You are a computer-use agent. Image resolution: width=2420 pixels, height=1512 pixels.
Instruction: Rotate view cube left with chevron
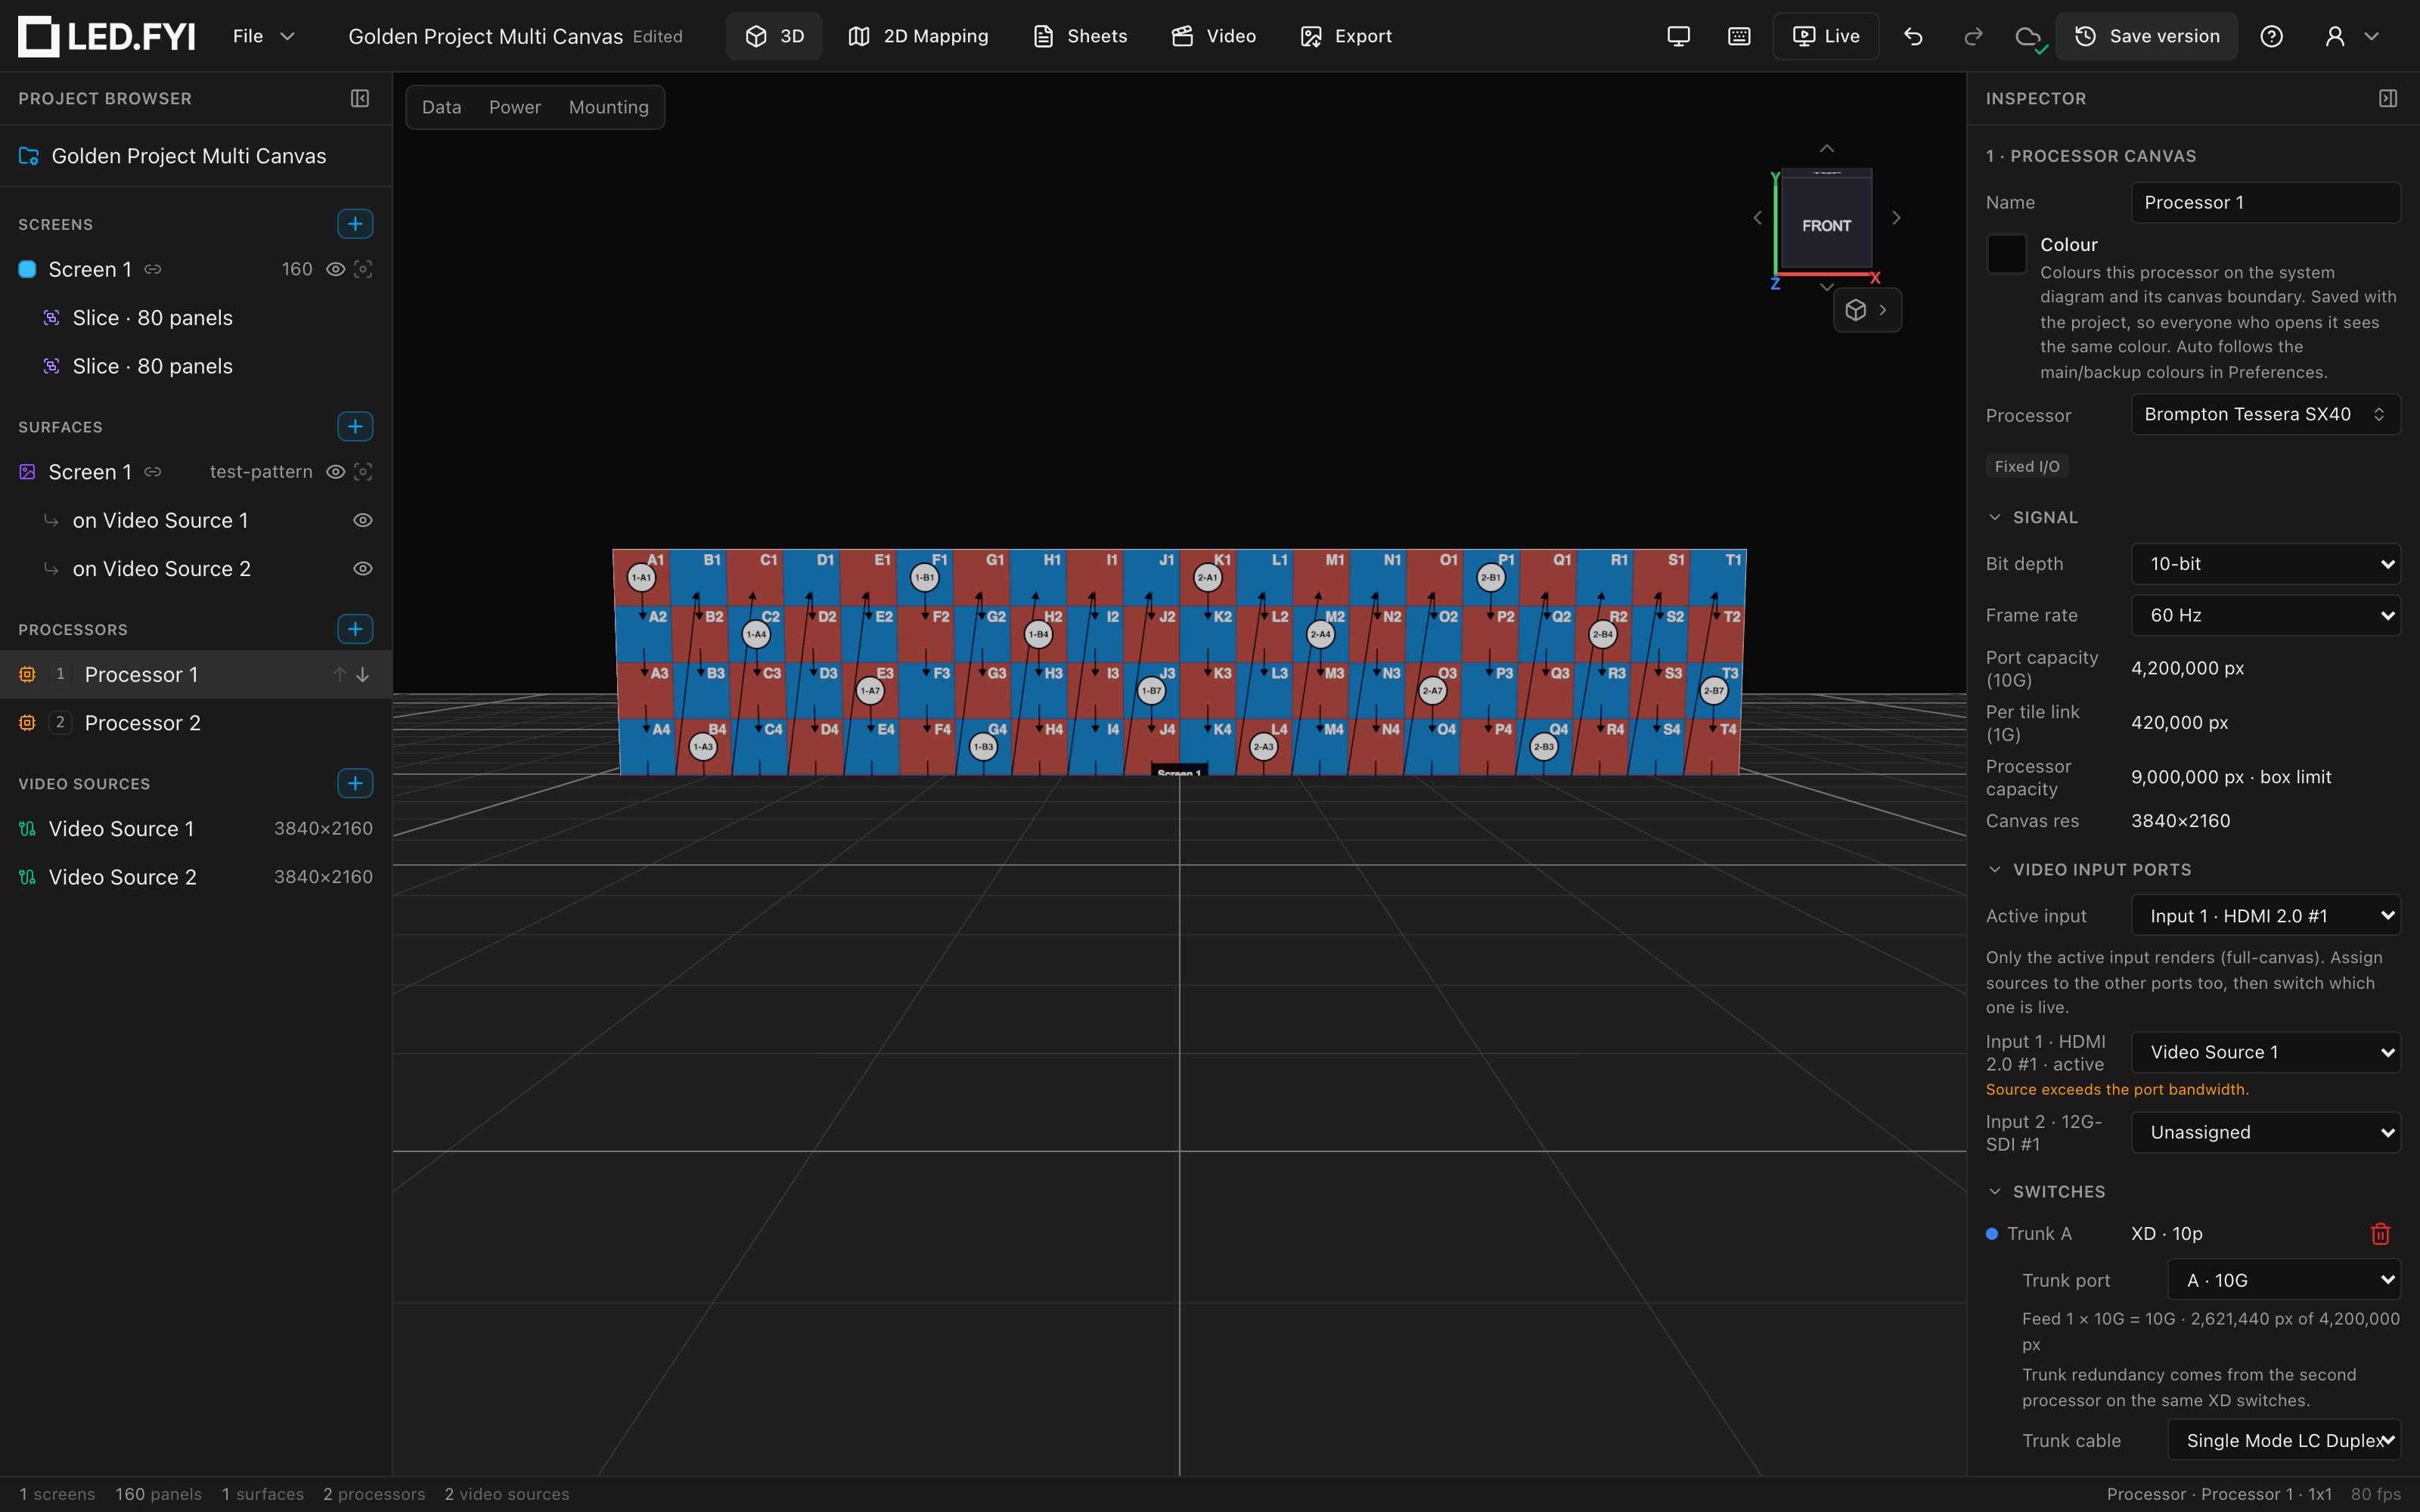[1757, 218]
